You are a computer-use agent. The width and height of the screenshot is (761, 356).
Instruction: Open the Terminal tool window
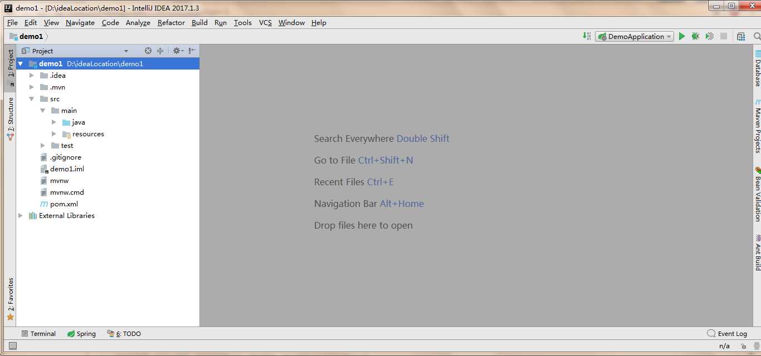[x=38, y=334]
